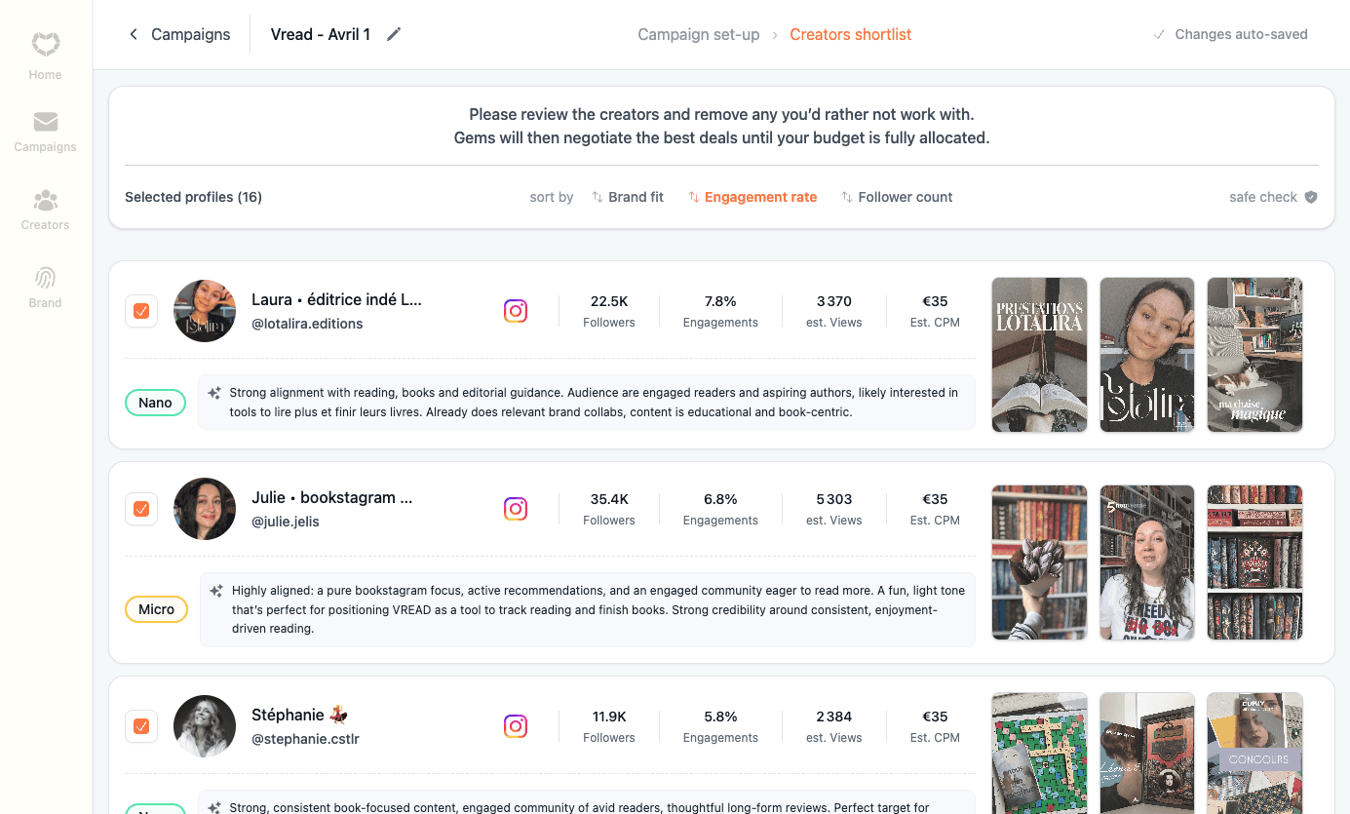Click the safe check shield icon
This screenshot has width=1350, height=814.
click(x=1311, y=197)
